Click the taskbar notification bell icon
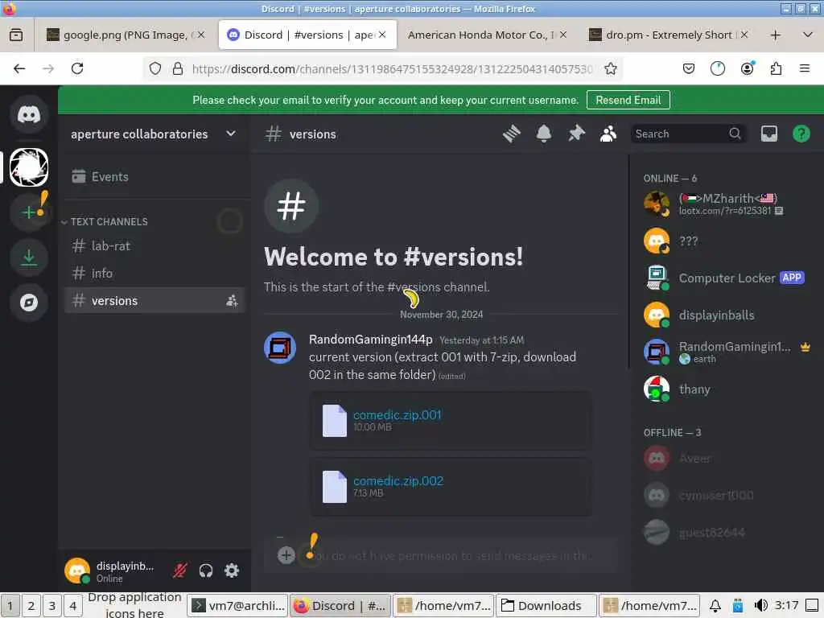Image resolution: width=824 pixels, height=618 pixels. [715, 606]
